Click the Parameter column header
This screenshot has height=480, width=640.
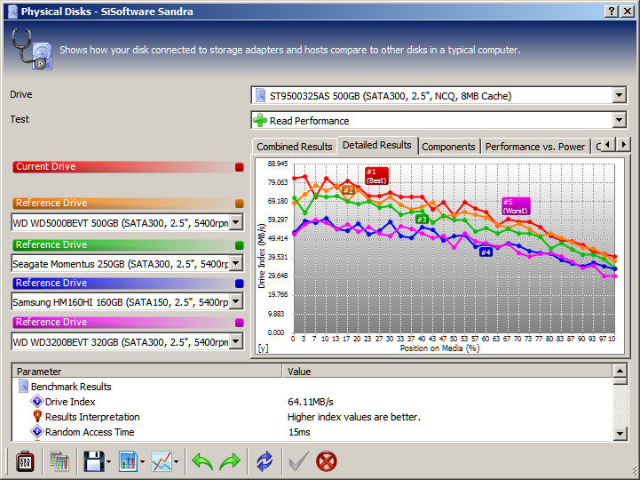147,372
